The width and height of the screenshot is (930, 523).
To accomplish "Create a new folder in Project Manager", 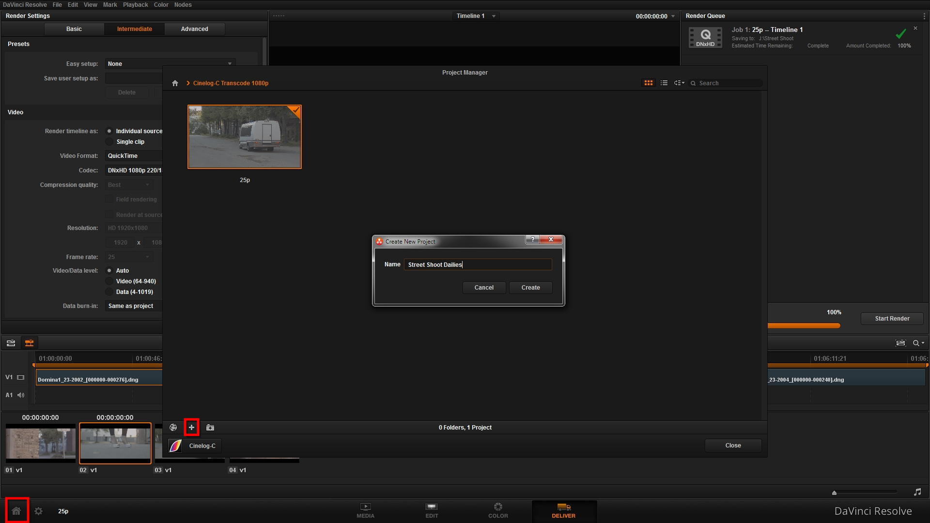I will (210, 428).
